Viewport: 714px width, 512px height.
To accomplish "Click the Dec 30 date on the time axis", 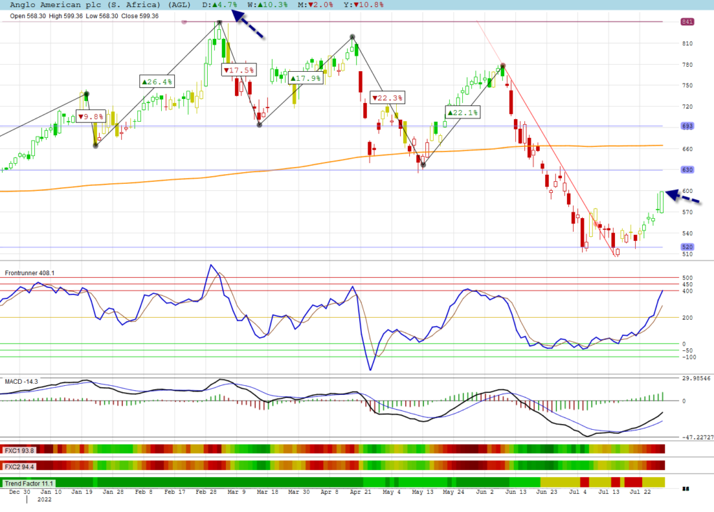I will pos(20,492).
